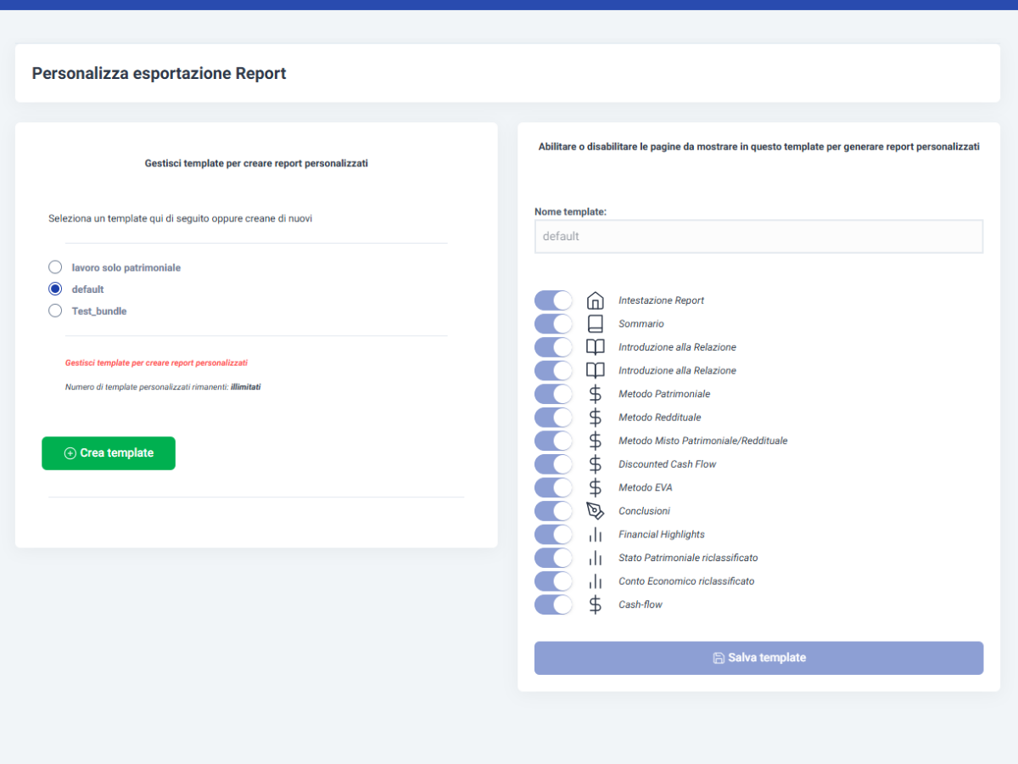
Task: Click the 'Sommario' label text
Action: click(x=641, y=324)
